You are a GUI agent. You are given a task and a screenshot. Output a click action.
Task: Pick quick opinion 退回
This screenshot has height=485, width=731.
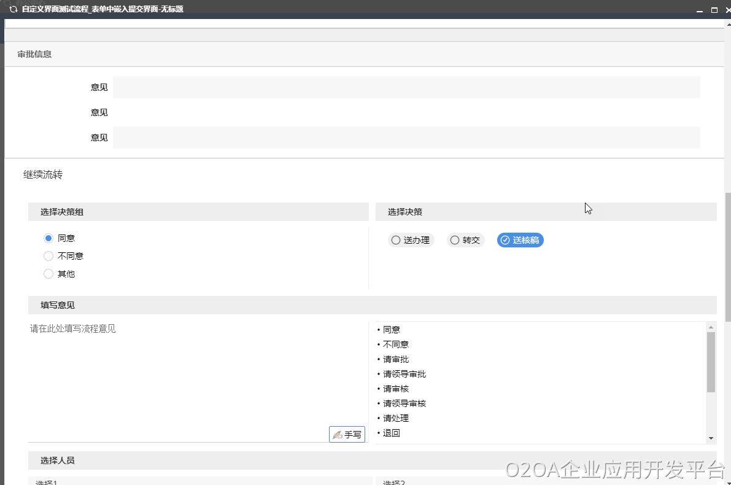tap(392, 433)
